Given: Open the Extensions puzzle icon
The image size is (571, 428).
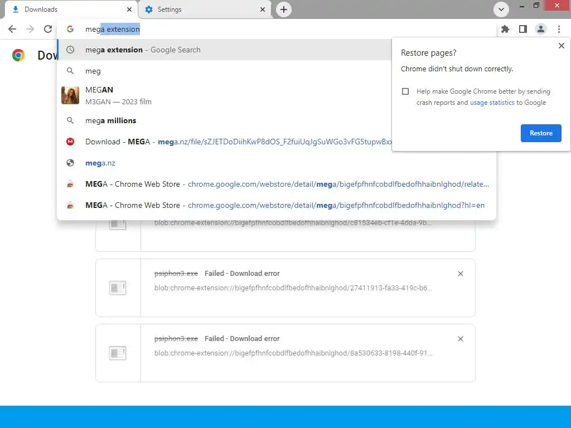Looking at the screenshot, I should [x=505, y=29].
